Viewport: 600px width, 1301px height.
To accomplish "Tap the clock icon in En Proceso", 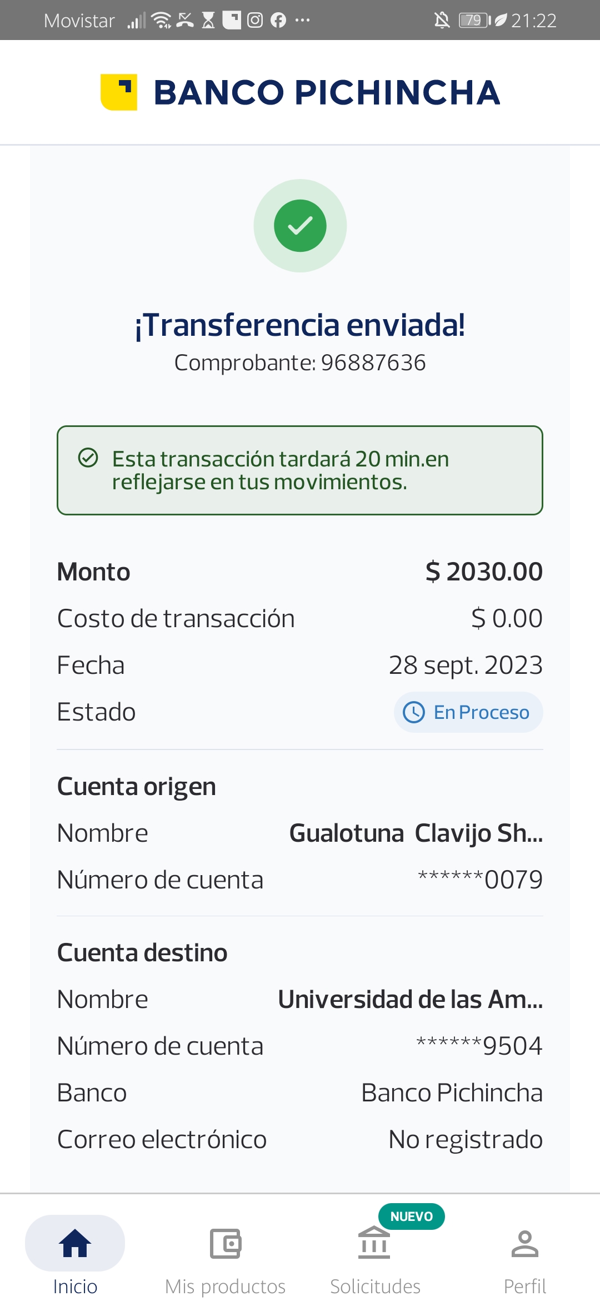I will [x=414, y=712].
